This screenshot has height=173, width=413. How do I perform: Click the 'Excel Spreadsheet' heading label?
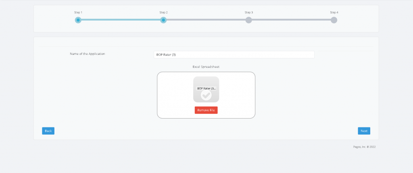[206, 67]
